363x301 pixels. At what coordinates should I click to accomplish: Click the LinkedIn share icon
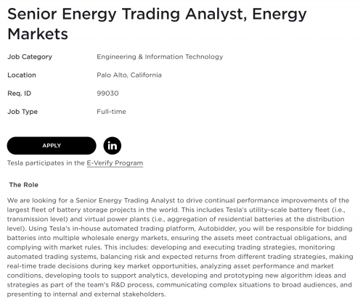pos(113,146)
